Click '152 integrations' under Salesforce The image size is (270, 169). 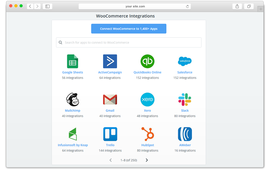pos(185,78)
